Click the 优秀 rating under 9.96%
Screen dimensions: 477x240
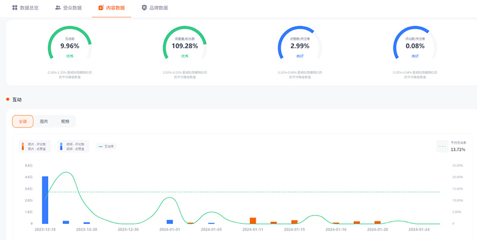(x=69, y=55)
